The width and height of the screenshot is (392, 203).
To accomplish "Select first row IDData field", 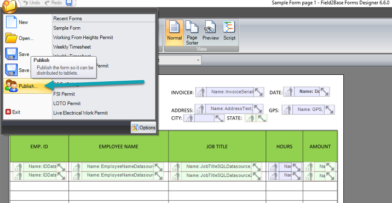I will click(39, 166).
